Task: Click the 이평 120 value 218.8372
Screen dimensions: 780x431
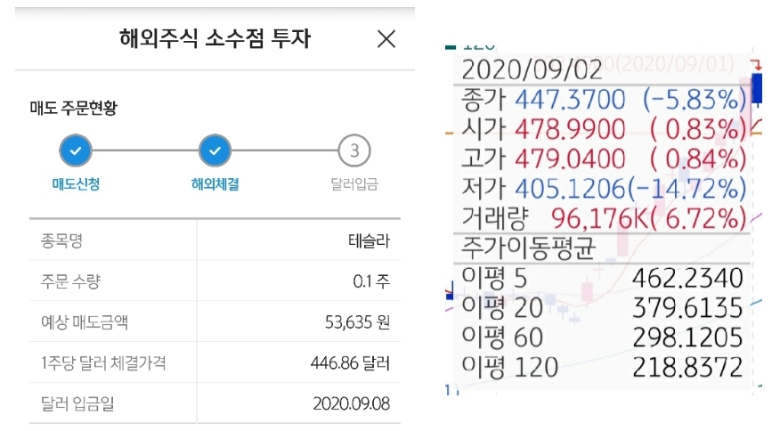Action: pos(687,367)
